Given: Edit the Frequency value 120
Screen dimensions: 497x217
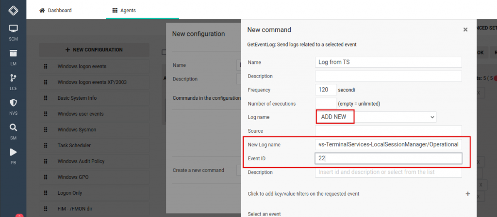Looking at the screenshot, I should (326, 90).
